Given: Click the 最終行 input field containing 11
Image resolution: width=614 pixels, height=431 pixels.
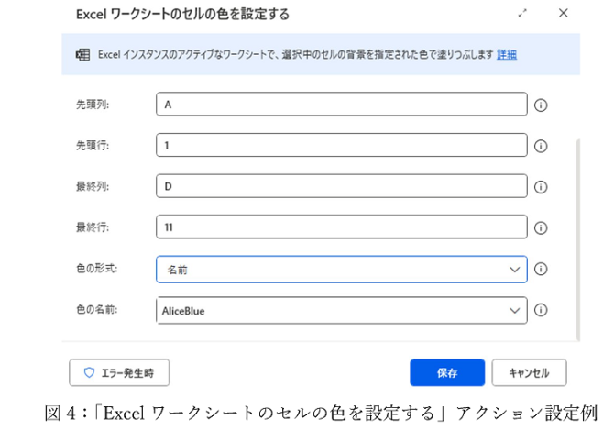Looking at the screenshot, I should (x=341, y=227).
